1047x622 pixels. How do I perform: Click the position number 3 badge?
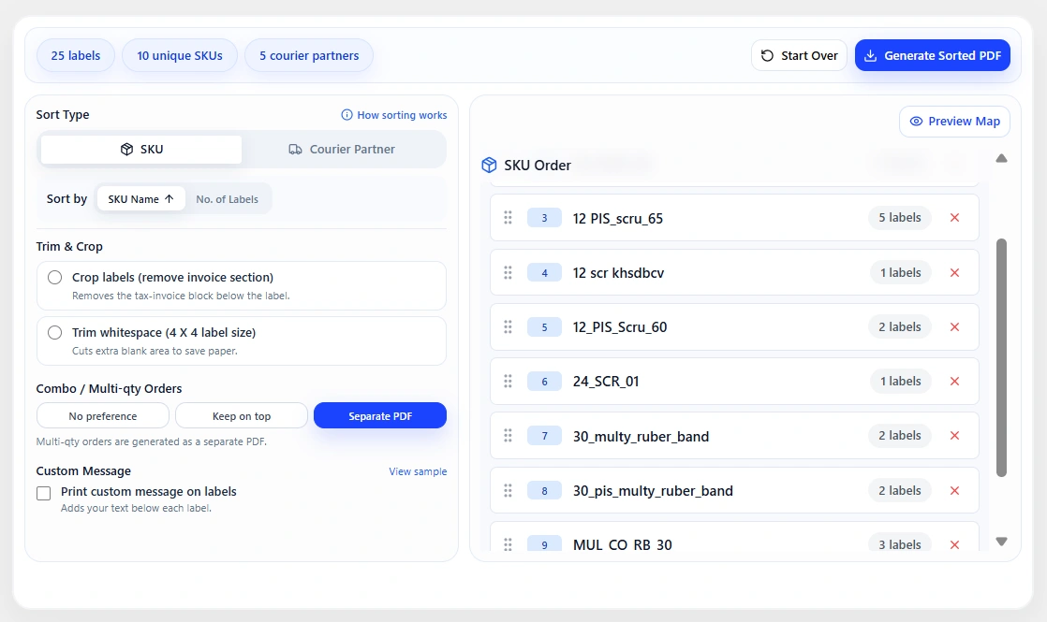(x=544, y=218)
